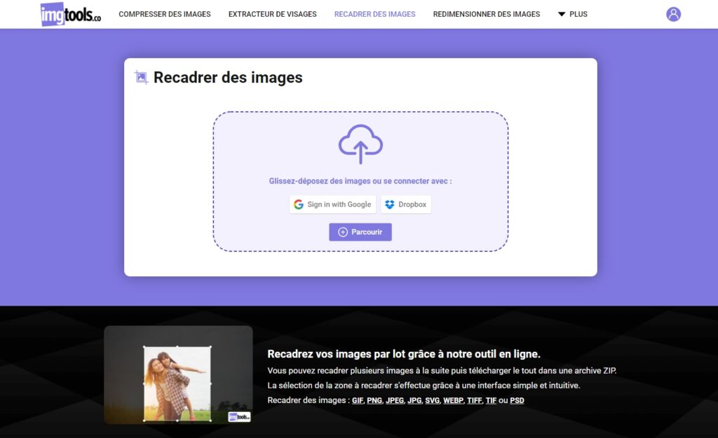Click the Parcourir button
Viewport: 718px width, 438px height.
pos(360,231)
